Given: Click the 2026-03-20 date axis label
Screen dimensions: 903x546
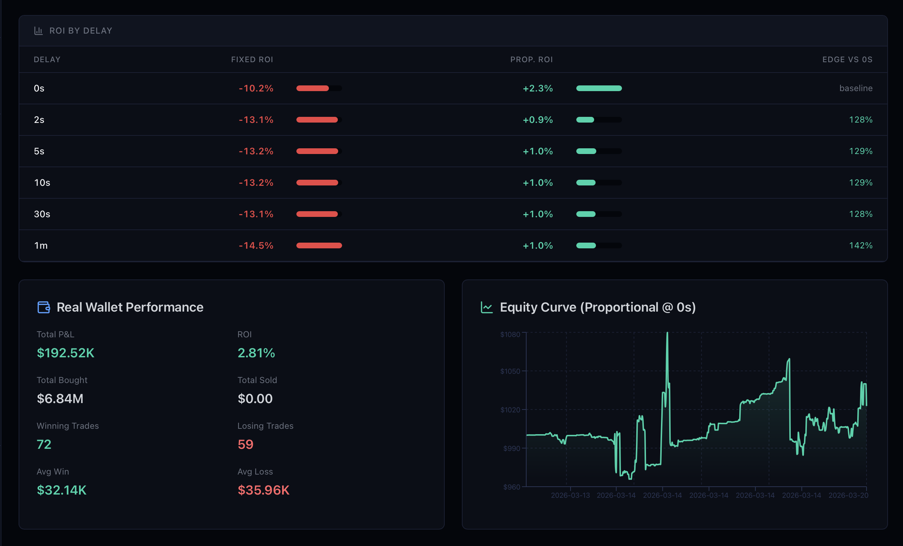Looking at the screenshot, I should (x=848, y=495).
